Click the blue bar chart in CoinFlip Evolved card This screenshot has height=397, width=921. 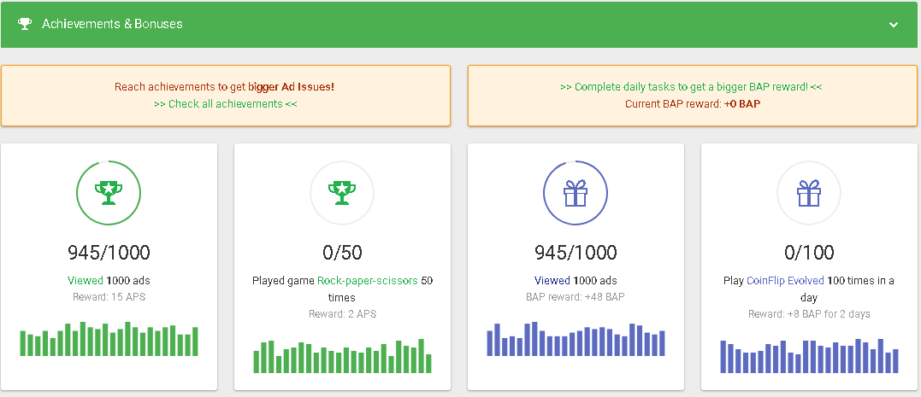click(809, 356)
